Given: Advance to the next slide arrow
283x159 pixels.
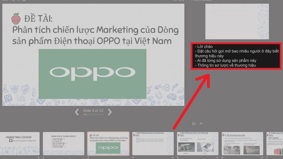Looking at the screenshot, I should [110, 112].
